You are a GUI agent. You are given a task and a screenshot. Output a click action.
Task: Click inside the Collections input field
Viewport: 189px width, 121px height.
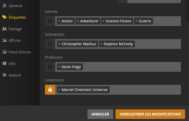(145, 90)
